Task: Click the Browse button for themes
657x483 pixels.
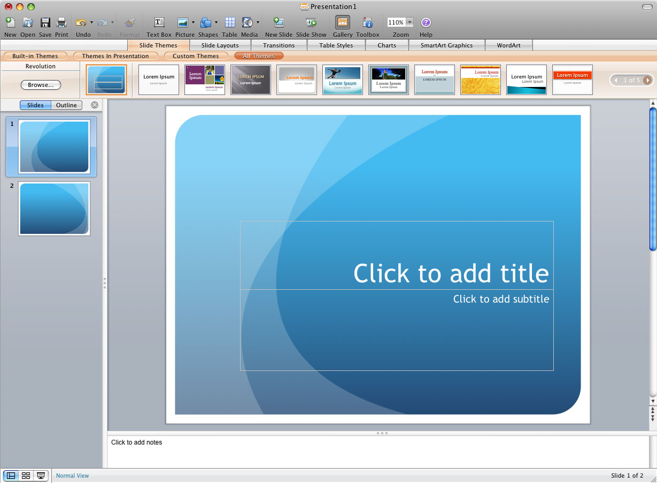Action: click(41, 84)
